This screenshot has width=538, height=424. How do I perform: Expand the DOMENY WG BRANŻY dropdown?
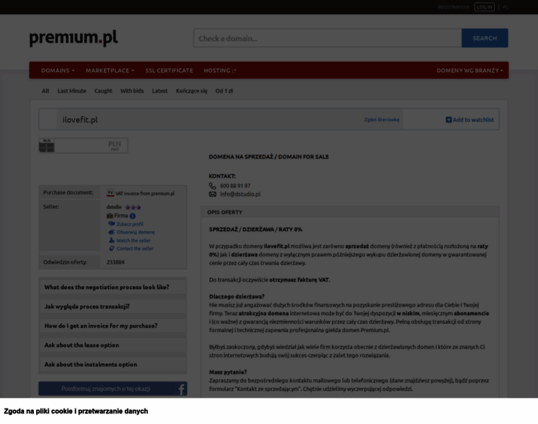(x=469, y=71)
